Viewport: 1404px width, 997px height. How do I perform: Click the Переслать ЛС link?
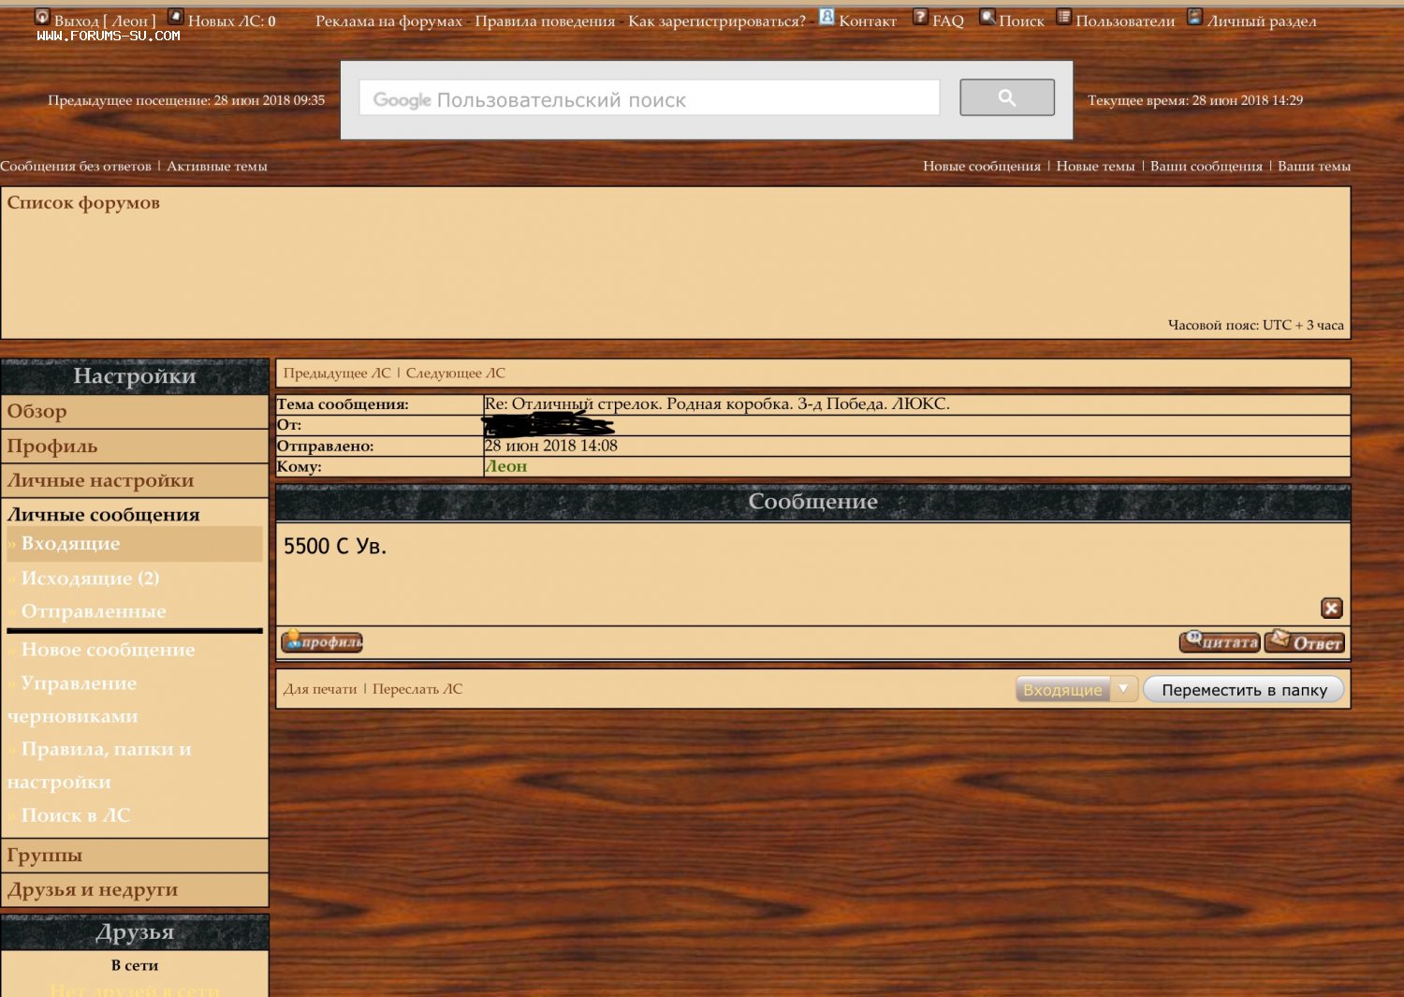coord(417,689)
